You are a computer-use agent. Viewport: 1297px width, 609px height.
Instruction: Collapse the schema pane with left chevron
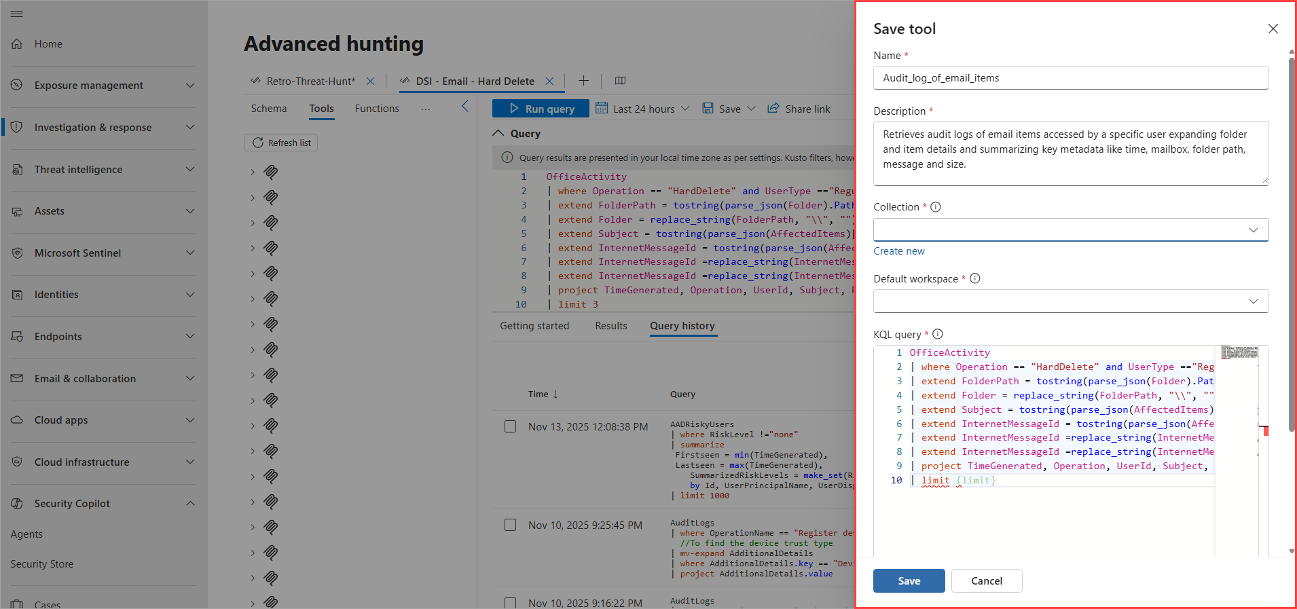click(x=465, y=107)
